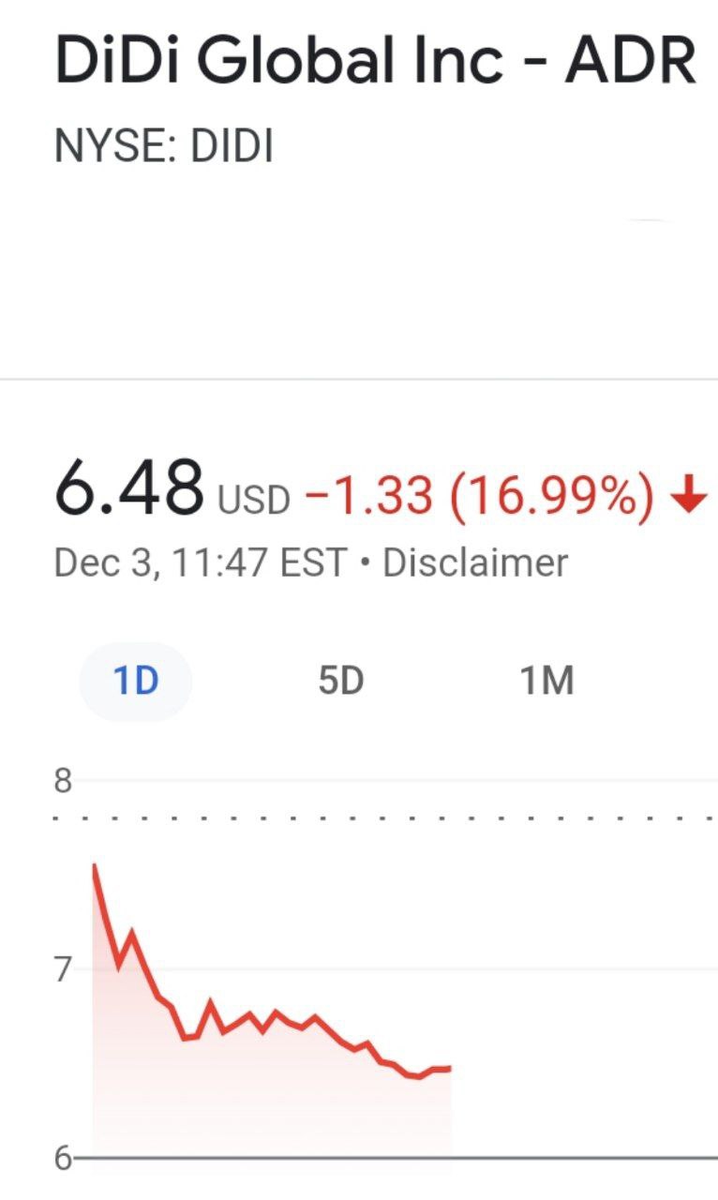Click the latest endpoint of the price line

point(451,1068)
